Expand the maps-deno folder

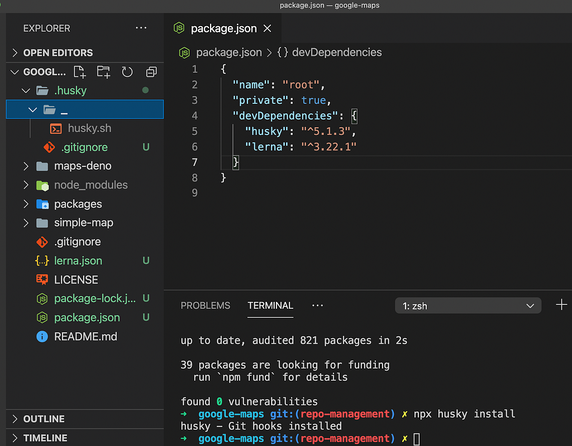point(26,166)
